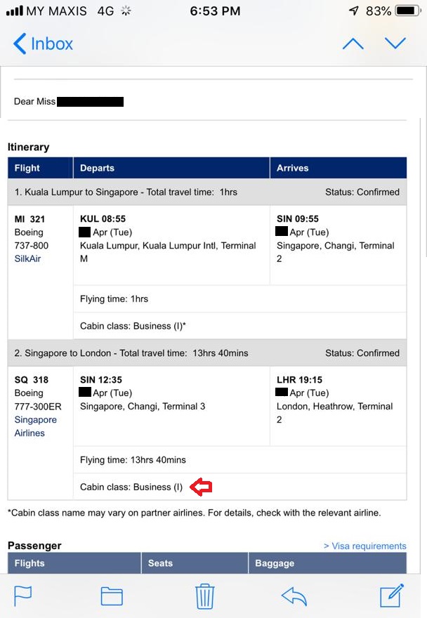Tap the Baggage column header
427x618 pixels.
click(x=275, y=563)
